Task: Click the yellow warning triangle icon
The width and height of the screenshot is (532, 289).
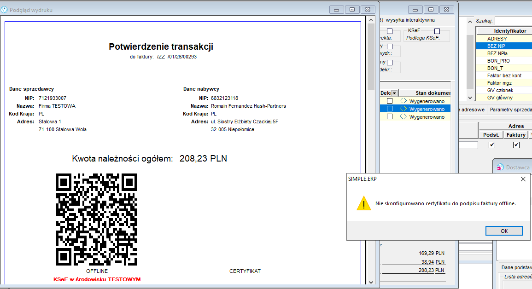Action: [x=364, y=203]
